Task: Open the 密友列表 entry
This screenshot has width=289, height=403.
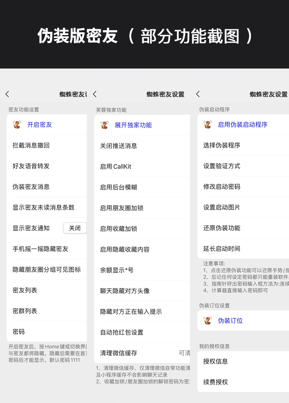Action: (25, 290)
